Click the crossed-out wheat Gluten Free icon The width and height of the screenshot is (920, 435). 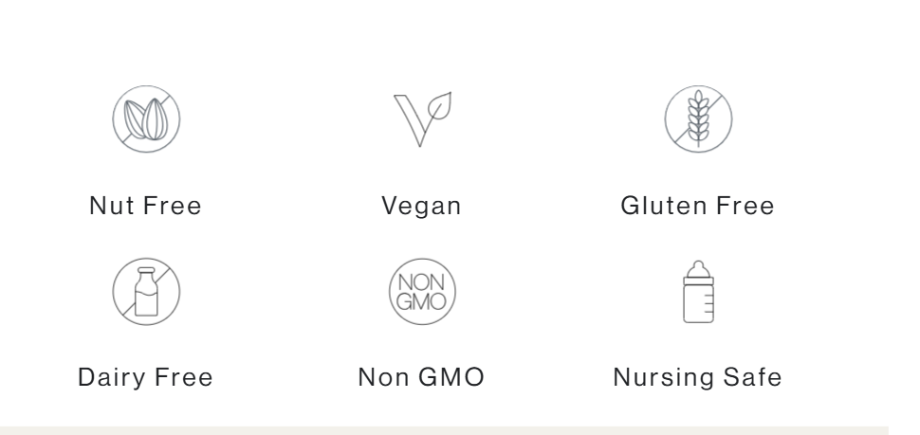[x=698, y=119]
